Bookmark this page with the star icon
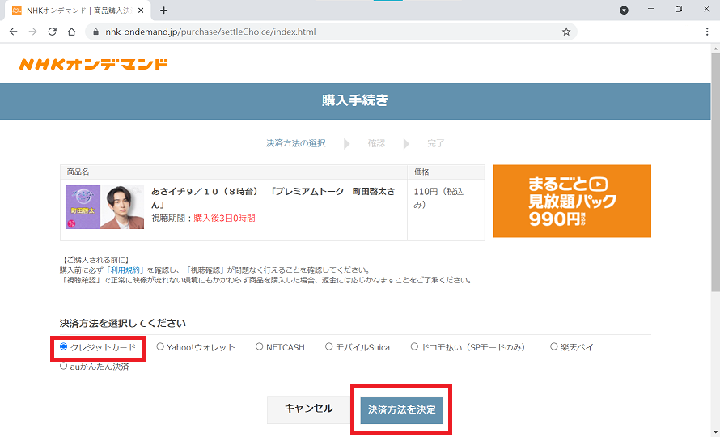Viewport: 720px width, 437px height. coord(566,32)
